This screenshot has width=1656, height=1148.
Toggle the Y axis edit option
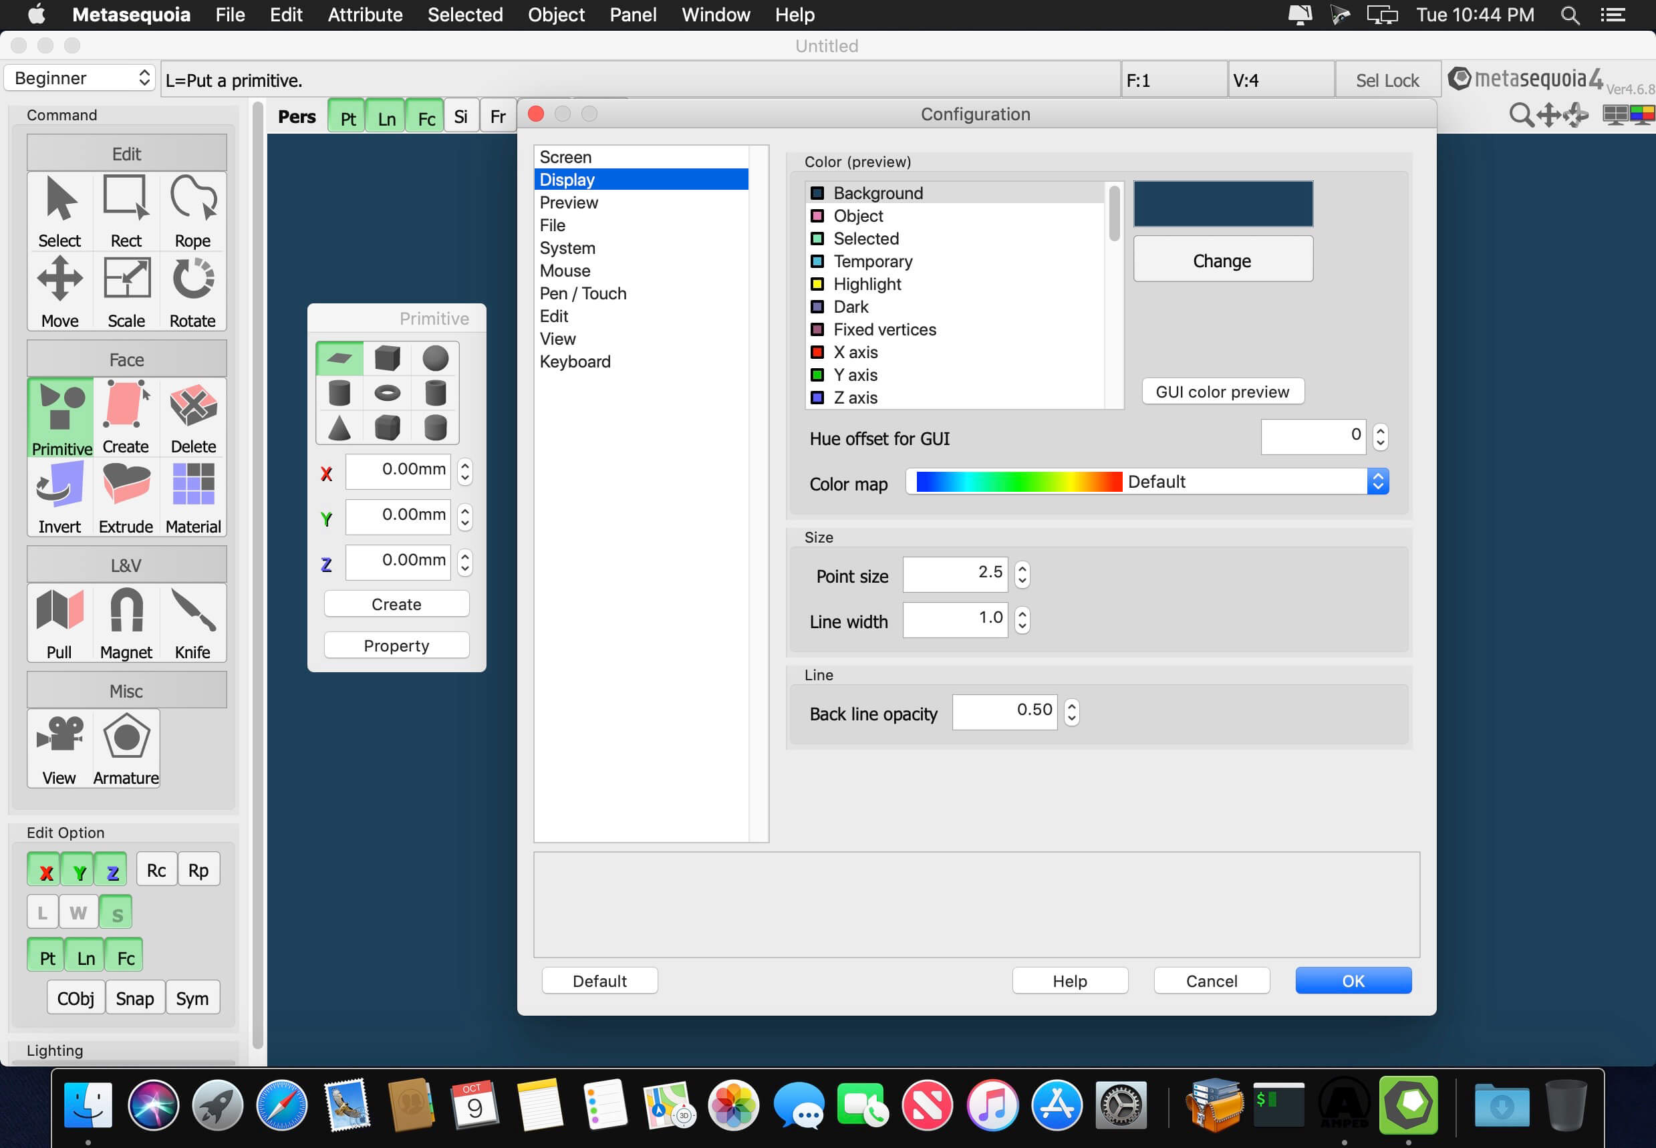[x=79, y=868]
